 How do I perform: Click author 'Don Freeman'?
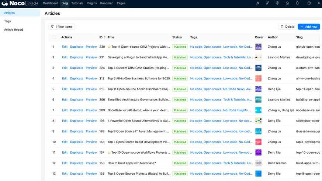coord(277,163)
